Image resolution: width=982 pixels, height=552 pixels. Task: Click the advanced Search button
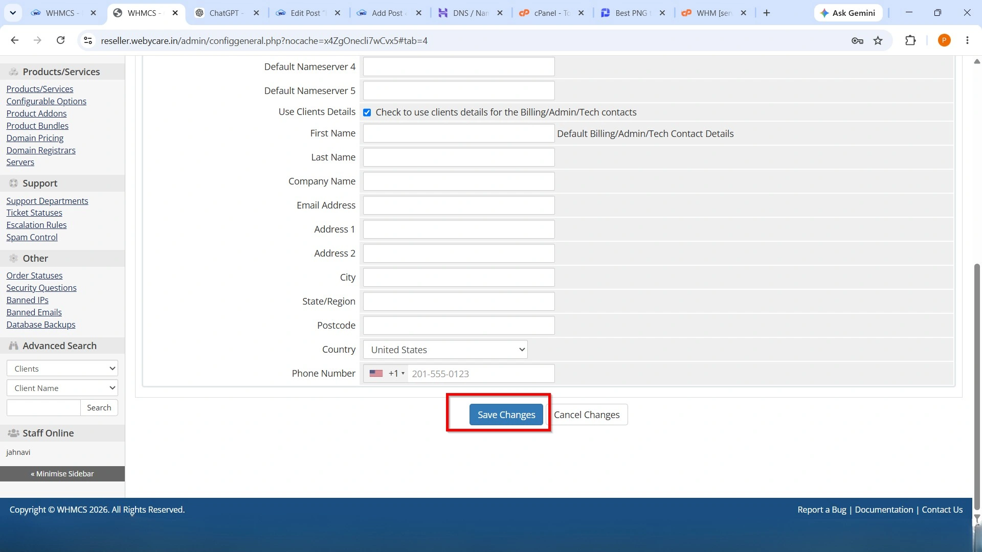coord(99,407)
